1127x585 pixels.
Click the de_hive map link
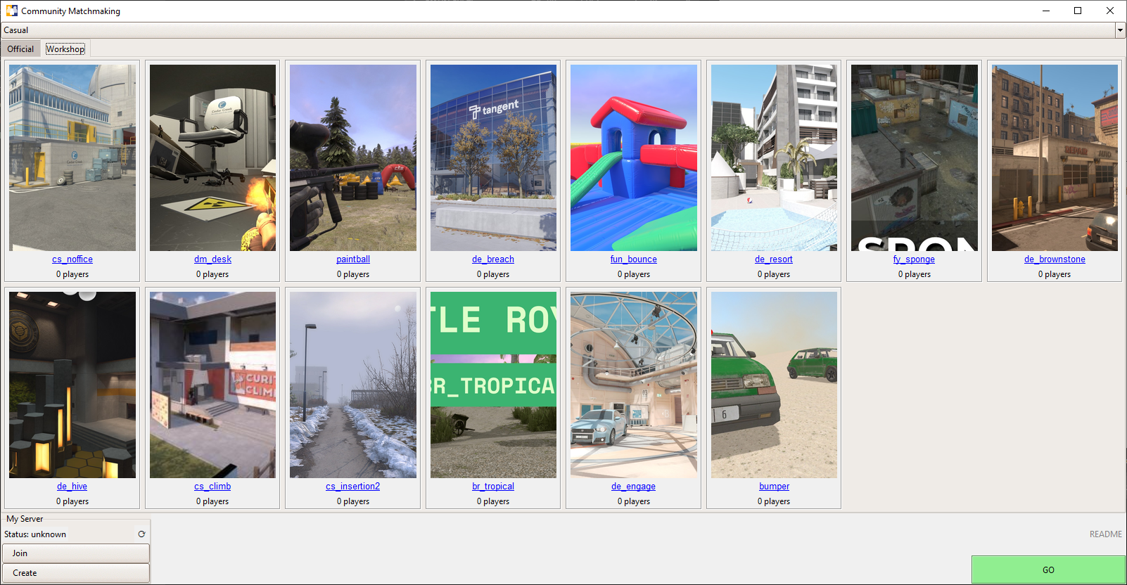coord(72,487)
